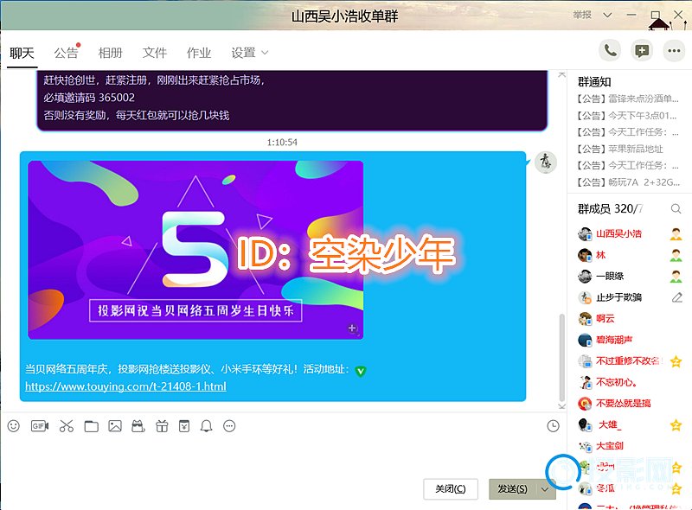Viewport: 692px width, 510px height.
Task: Click the 群通知 heading
Action: tap(594, 81)
